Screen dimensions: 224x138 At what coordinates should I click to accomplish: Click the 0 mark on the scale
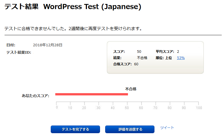tap(57, 107)
